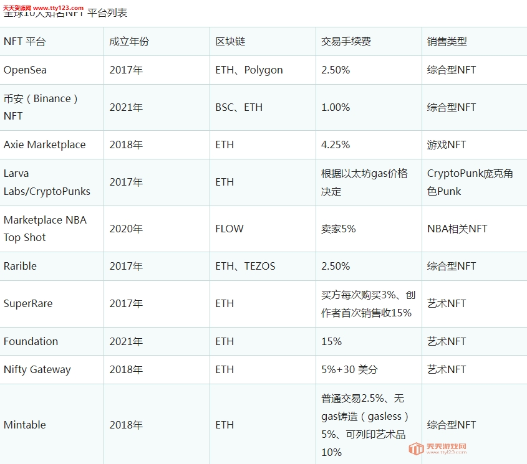Click the 'Rarible' platform name
The image size is (527, 464).
tap(20, 266)
